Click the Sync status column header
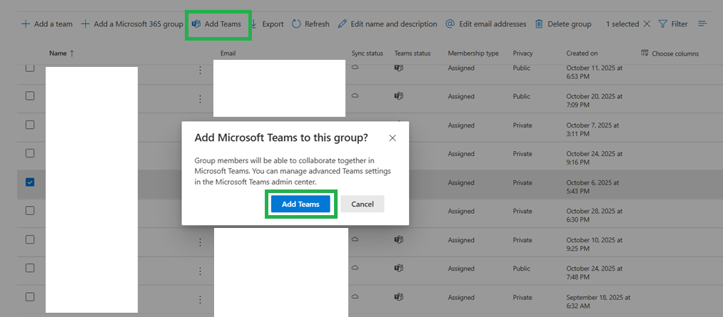Screen dimensions: 723x317 point(367,53)
